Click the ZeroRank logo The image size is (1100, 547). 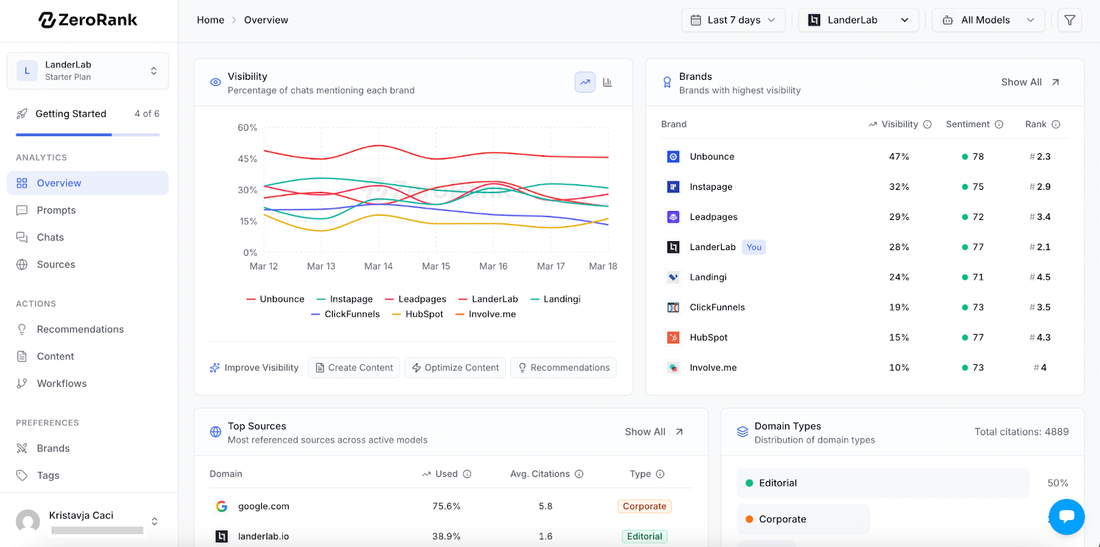88,20
